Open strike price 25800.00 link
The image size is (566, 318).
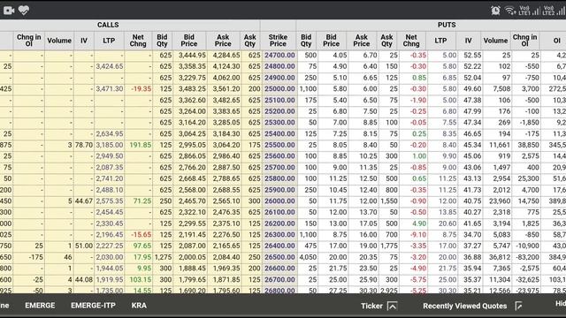pyautogui.click(x=279, y=178)
